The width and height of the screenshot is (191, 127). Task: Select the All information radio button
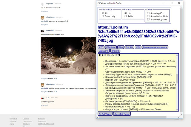[103, 13]
